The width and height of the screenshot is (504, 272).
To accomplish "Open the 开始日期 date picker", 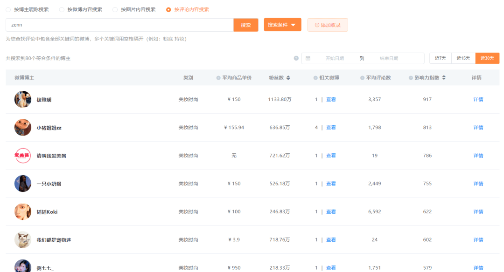I will click(x=335, y=58).
